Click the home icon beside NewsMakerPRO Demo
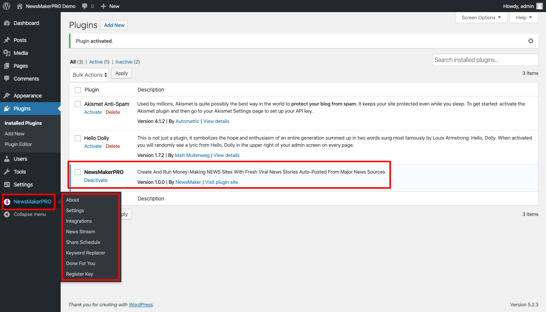 point(20,6)
